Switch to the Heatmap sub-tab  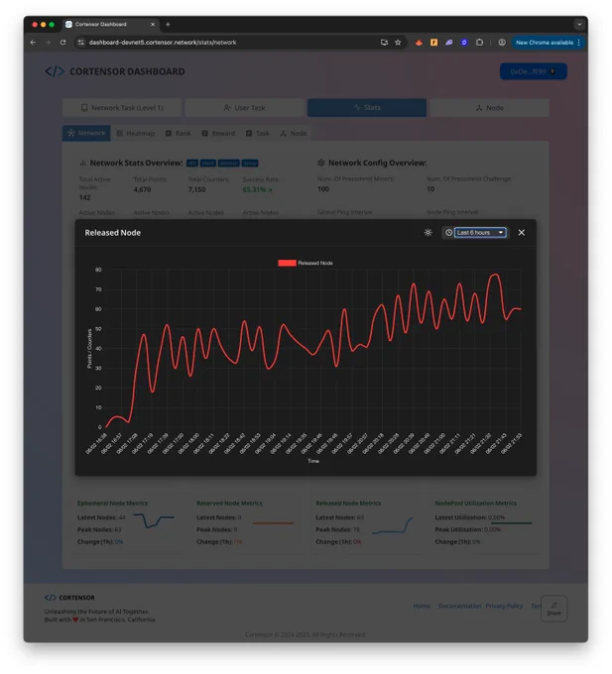click(136, 133)
